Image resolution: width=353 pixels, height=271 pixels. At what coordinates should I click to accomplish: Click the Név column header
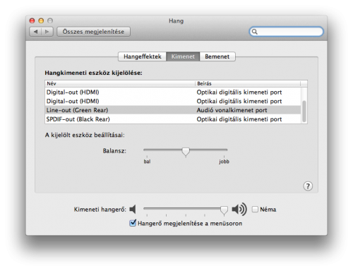120,83
